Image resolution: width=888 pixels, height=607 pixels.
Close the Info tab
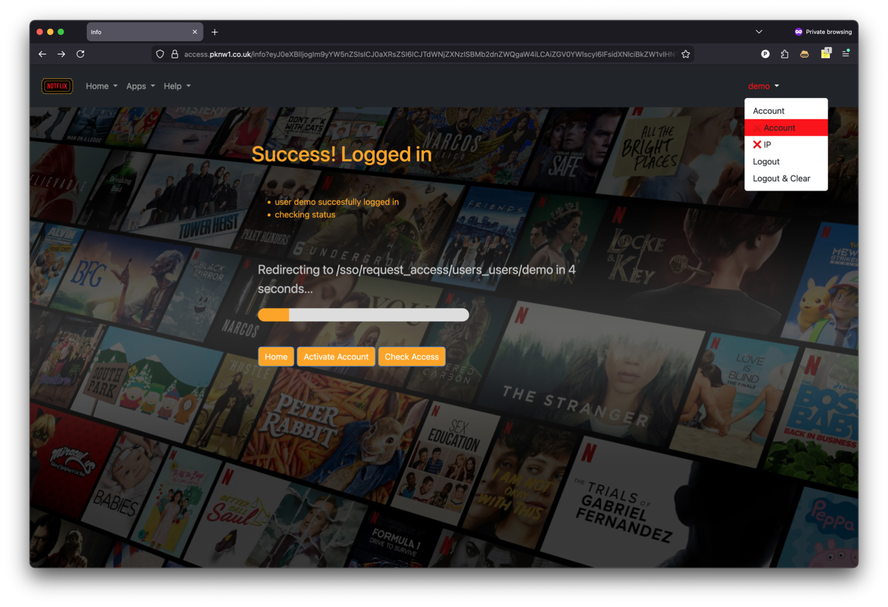(195, 32)
